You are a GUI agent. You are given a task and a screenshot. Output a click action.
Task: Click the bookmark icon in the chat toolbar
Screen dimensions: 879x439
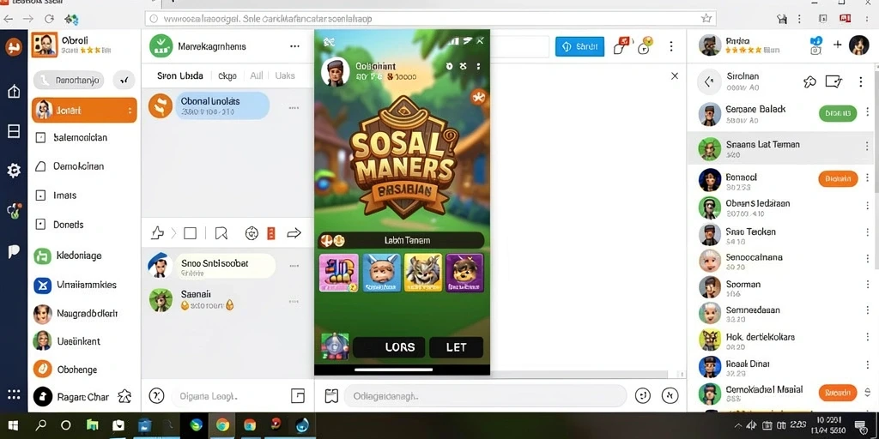point(221,233)
